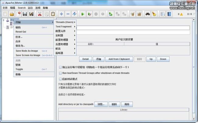
Task: Open the 帮助 menu in menu bar
Action: tap(45, 8)
